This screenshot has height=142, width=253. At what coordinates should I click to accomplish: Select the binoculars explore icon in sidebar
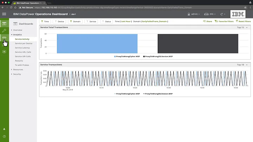(4, 38)
